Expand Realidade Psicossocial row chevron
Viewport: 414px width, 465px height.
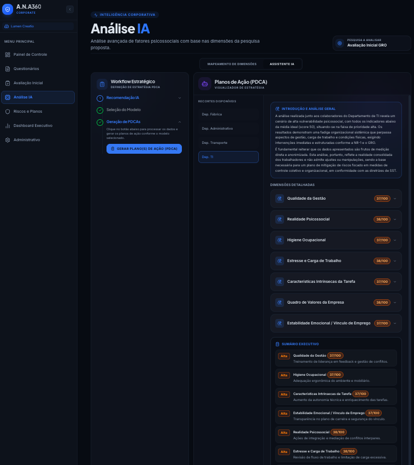click(x=395, y=219)
